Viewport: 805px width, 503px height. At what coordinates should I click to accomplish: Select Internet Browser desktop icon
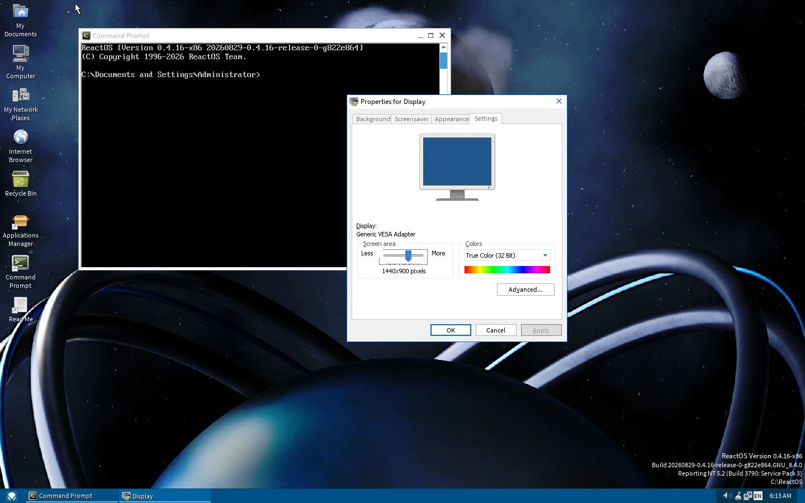pos(21,146)
